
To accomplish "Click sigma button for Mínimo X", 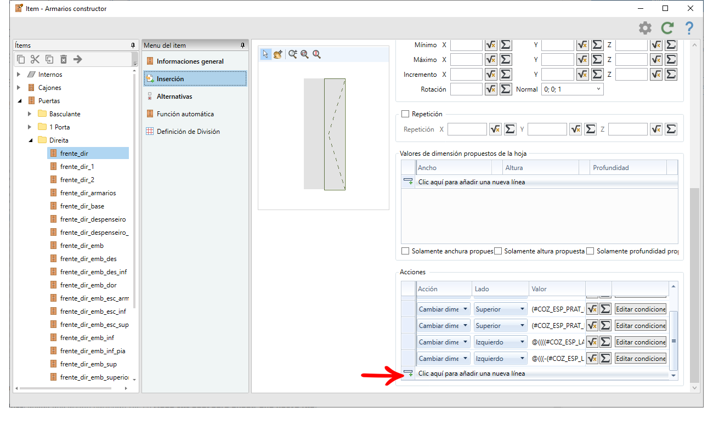I will pos(506,45).
